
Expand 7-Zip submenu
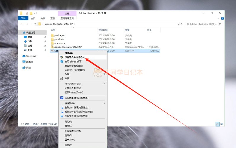[x=104, y=74]
